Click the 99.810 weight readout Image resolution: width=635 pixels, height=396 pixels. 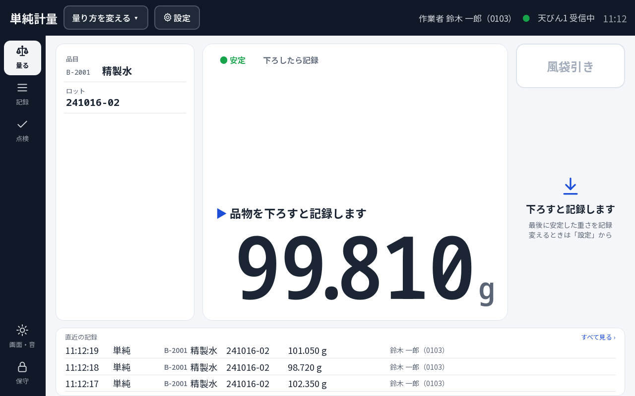point(354,268)
